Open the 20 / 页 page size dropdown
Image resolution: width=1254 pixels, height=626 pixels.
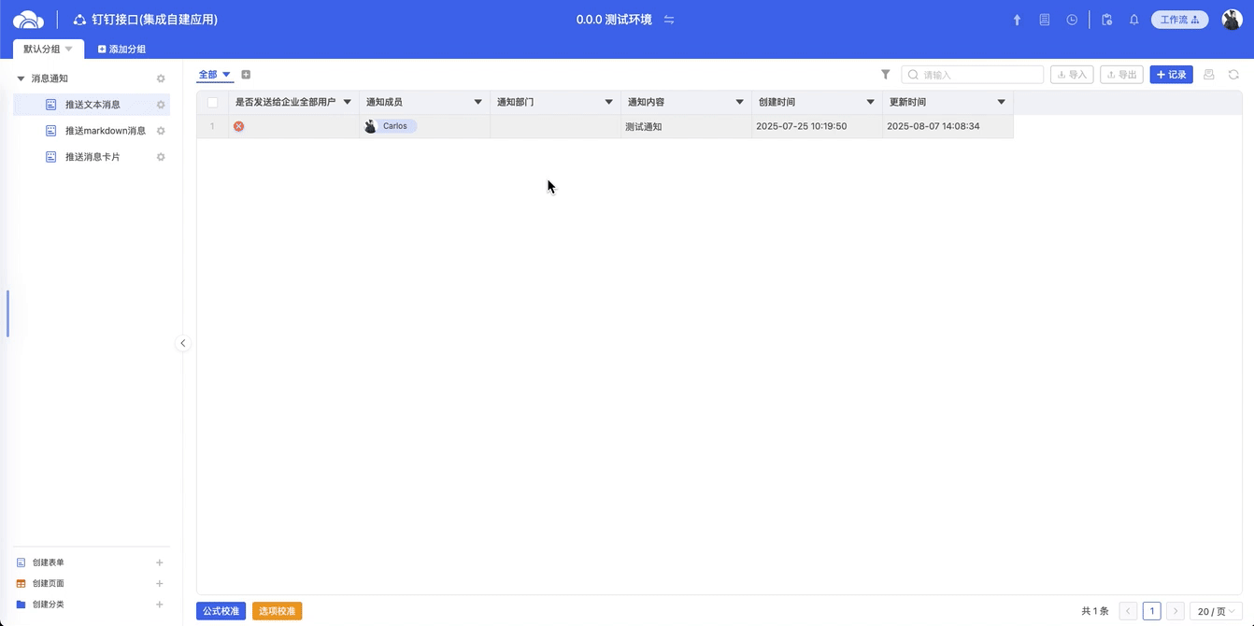tap(1216, 611)
